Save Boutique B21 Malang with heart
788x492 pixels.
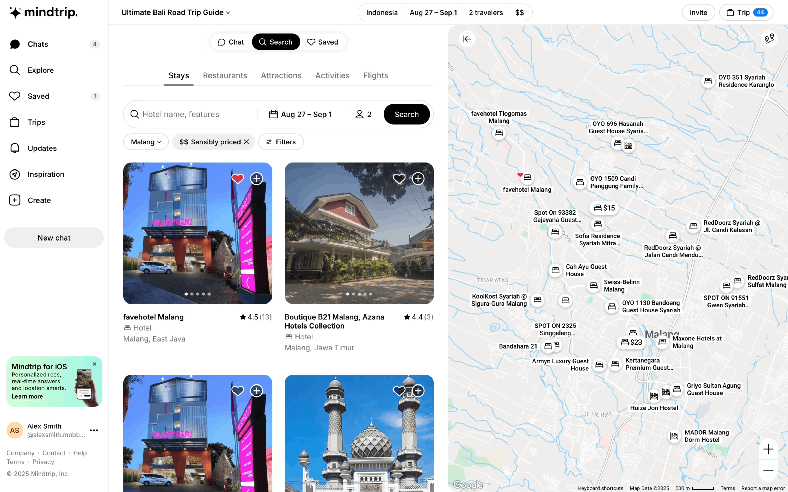click(399, 179)
